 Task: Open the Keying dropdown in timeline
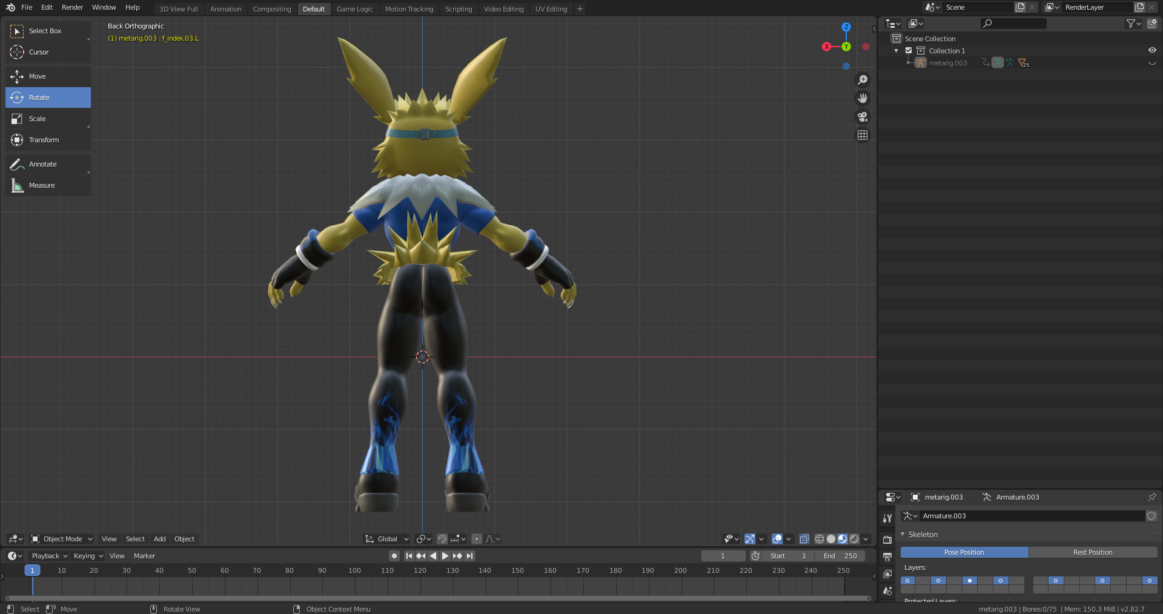point(88,556)
